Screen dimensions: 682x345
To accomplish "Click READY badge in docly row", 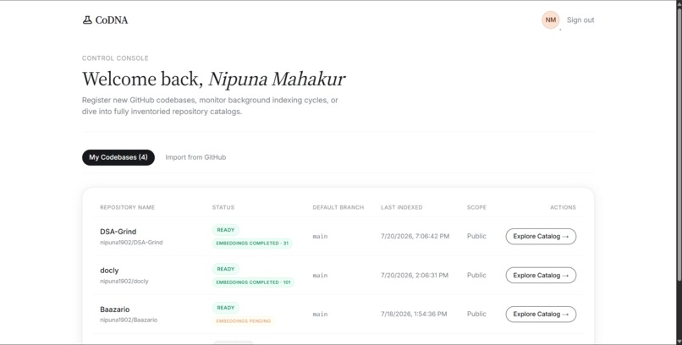I will click(226, 269).
